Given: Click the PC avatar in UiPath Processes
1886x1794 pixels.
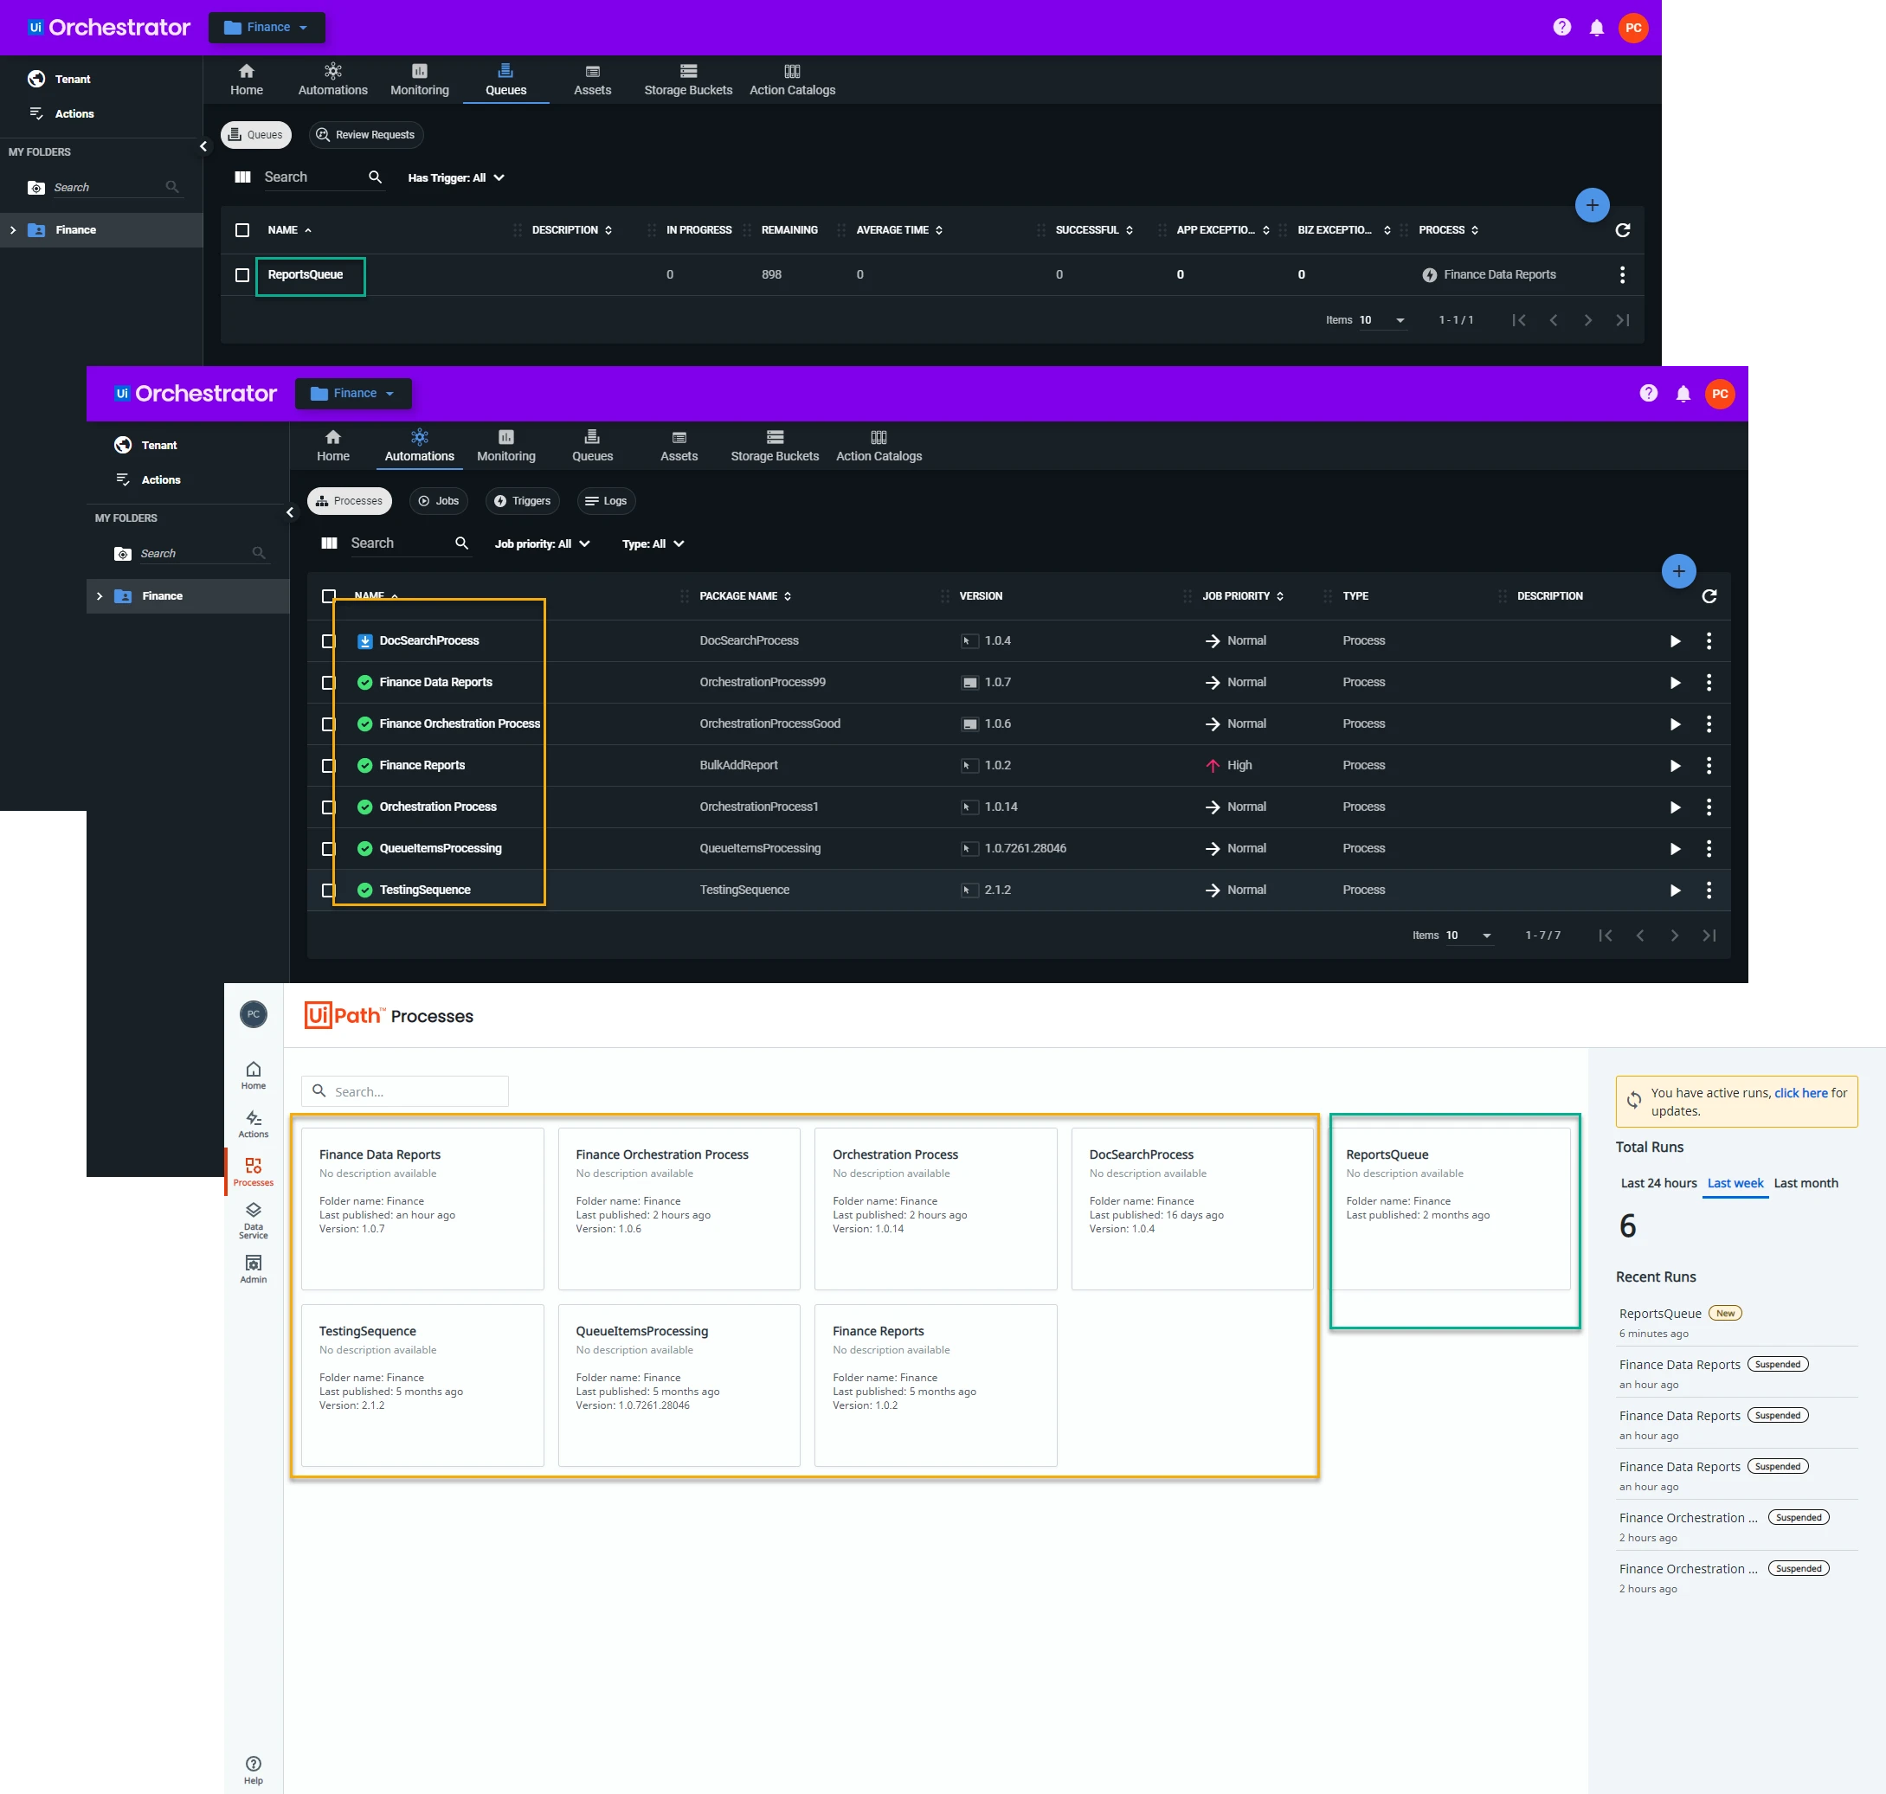Looking at the screenshot, I should (254, 1013).
